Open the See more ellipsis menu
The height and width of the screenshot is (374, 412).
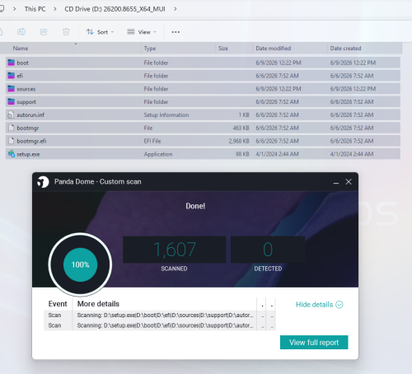[176, 32]
